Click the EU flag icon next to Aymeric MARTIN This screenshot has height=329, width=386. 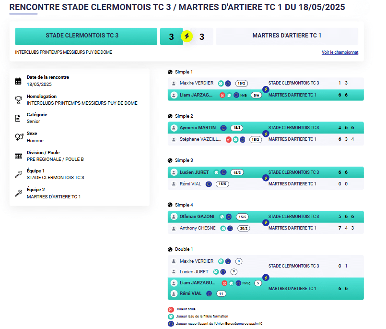pyautogui.click(x=223, y=128)
